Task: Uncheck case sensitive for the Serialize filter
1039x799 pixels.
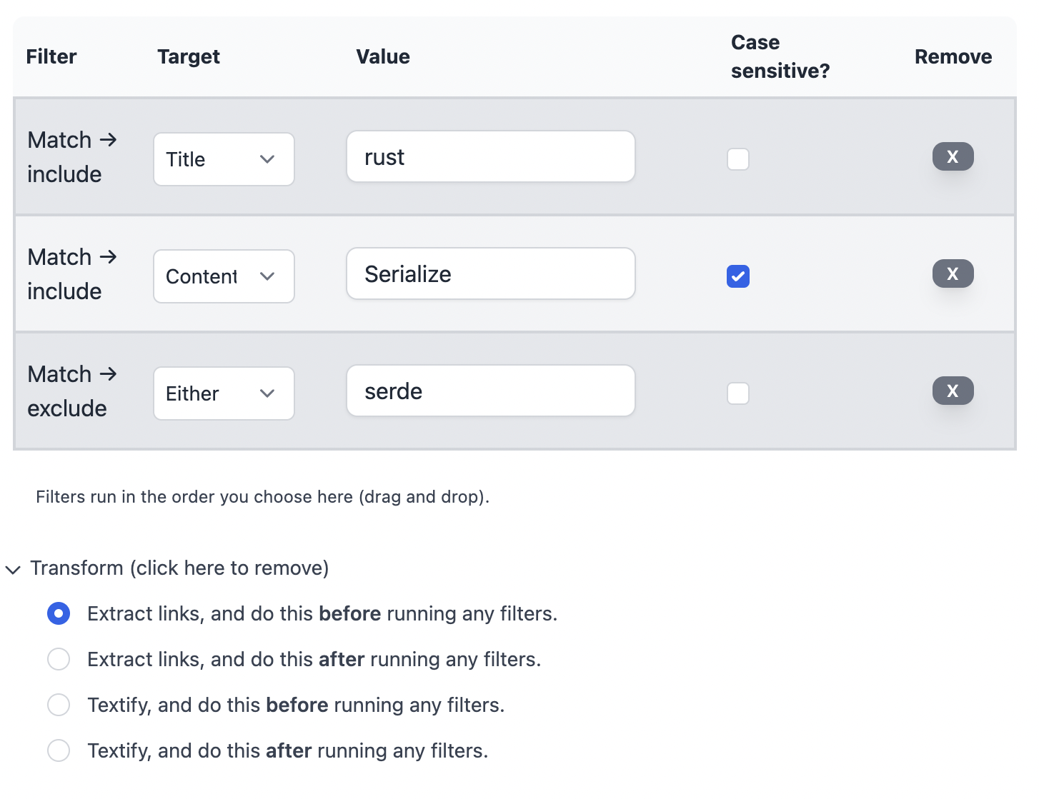Action: pyautogui.click(x=738, y=276)
